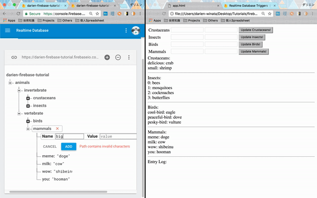
Task: Switch to Realtime Database Triggers tab
Action: 248,6
